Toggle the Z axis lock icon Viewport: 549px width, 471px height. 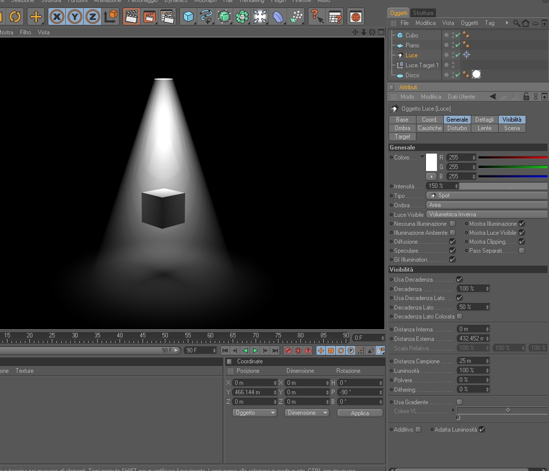pyautogui.click(x=93, y=16)
